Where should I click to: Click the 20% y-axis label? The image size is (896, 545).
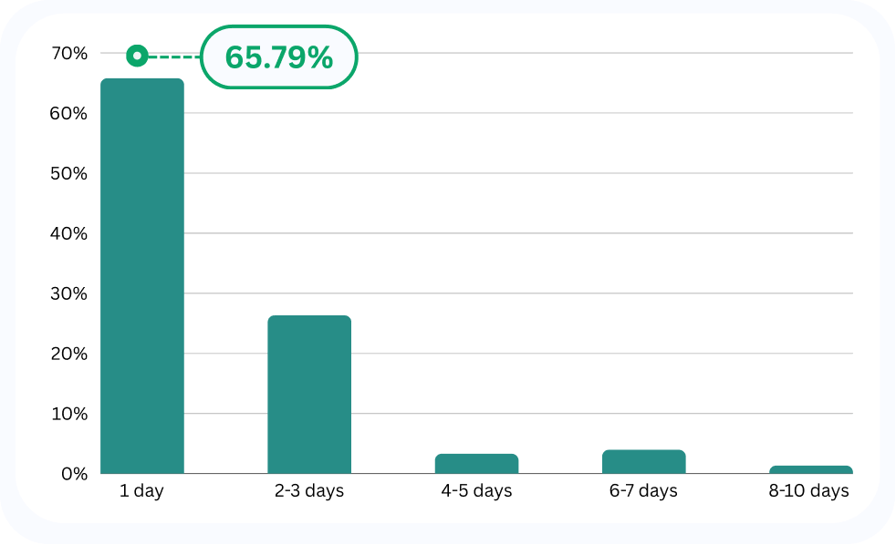[x=68, y=354]
